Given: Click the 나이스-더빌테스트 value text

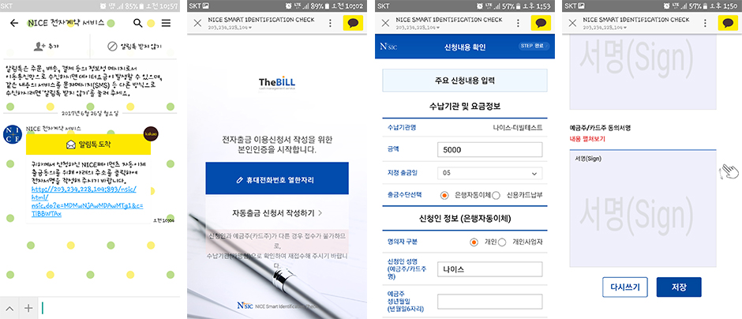Looking at the screenshot, I should pyautogui.click(x=517, y=128).
